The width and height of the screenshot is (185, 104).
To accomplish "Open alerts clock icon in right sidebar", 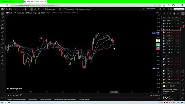I will (x=183, y=18).
